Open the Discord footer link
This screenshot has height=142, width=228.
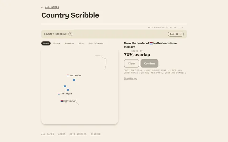point(96,134)
